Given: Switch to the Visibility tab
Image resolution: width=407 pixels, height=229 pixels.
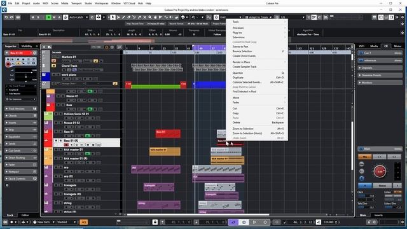Looking at the screenshot, I should point(27,46).
